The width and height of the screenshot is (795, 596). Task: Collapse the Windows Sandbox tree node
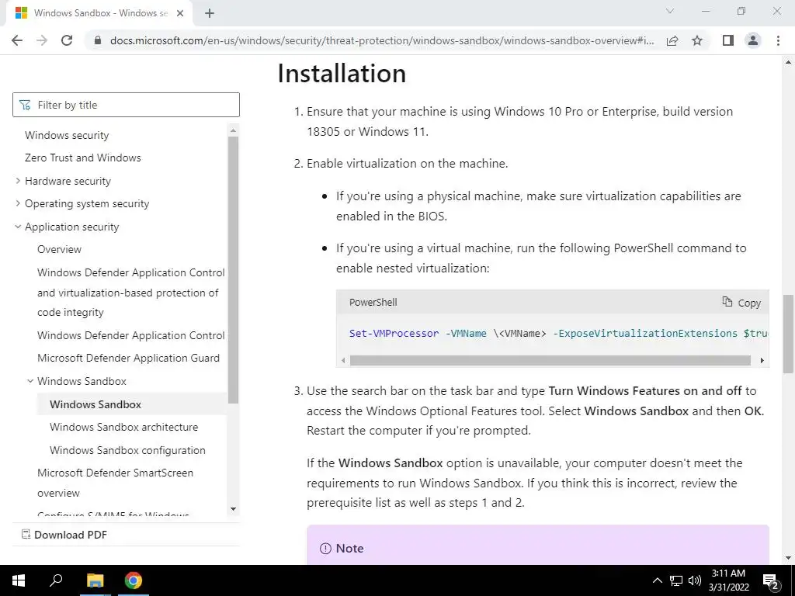tap(30, 381)
